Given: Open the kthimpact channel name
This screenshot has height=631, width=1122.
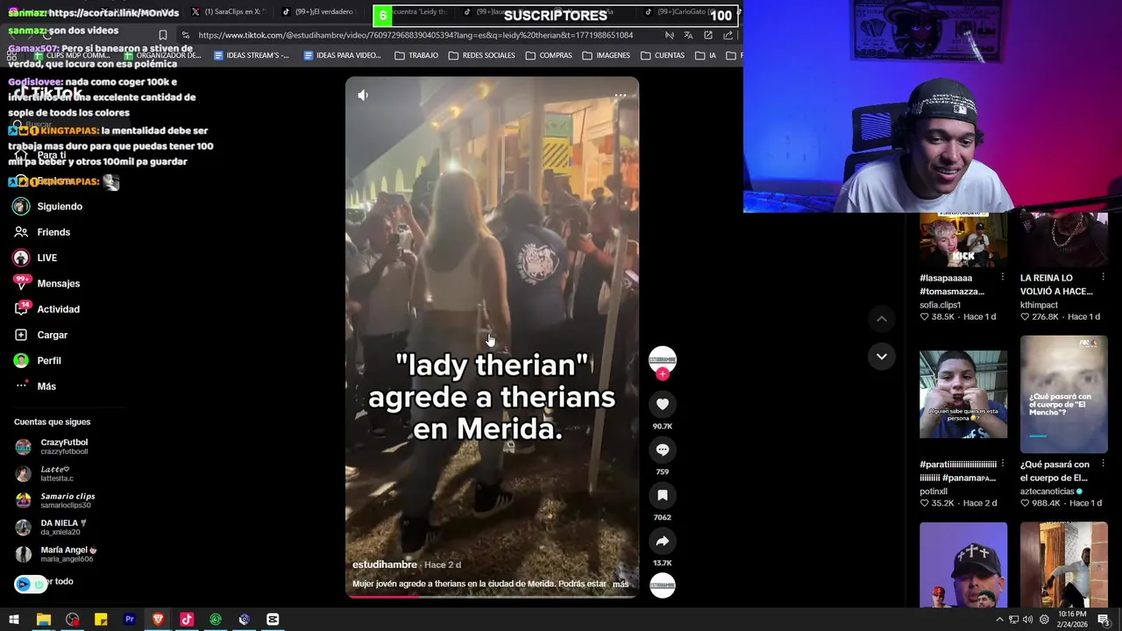Looking at the screenshot, I should 1039,305.
